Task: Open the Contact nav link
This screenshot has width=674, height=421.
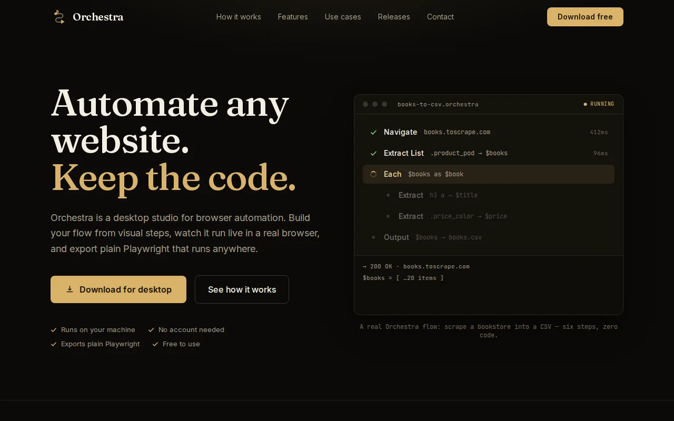Action: (x=440, y=17)
